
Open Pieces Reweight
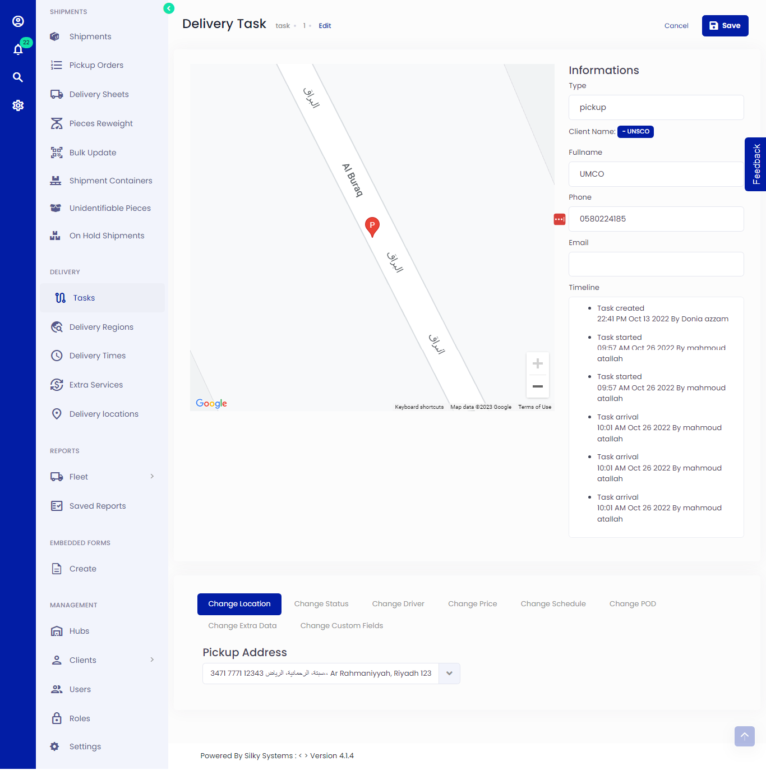point(101,123)
